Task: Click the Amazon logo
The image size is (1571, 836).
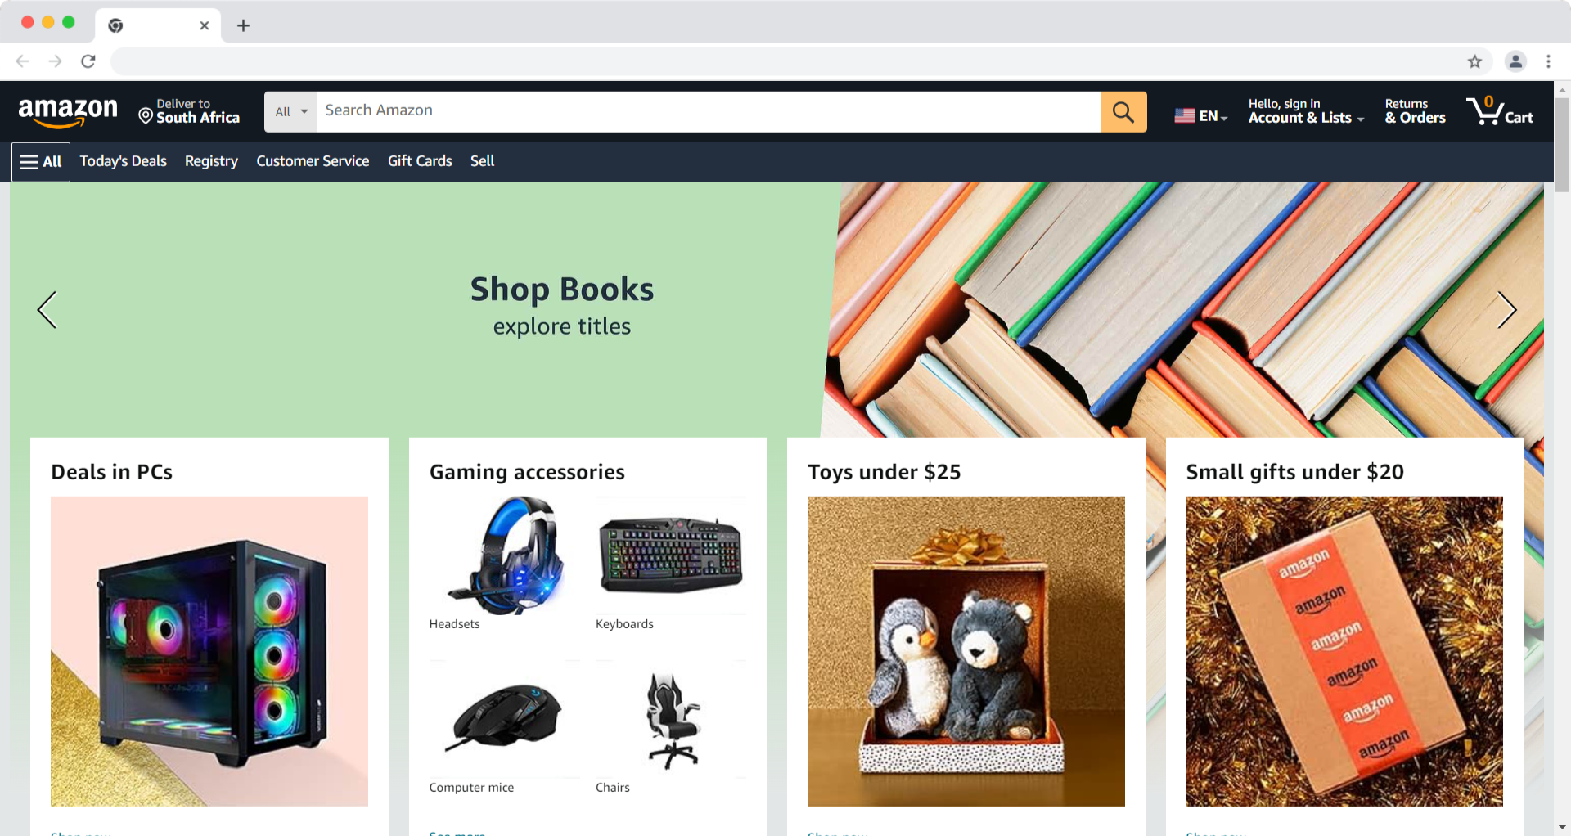Action: coord(68,112)
